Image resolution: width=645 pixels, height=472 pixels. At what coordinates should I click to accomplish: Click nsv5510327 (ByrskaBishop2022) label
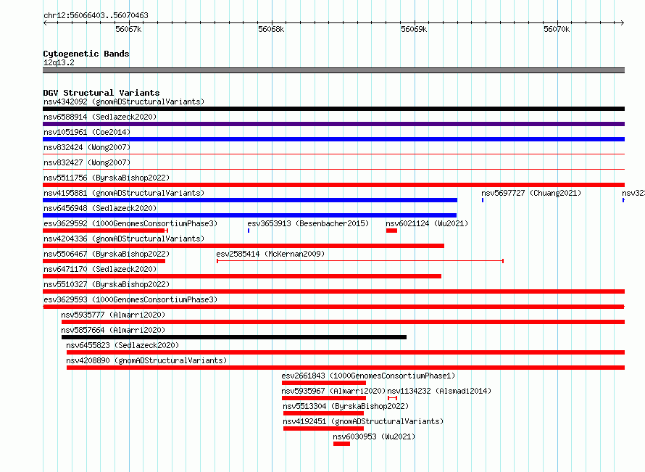(107, 284)
